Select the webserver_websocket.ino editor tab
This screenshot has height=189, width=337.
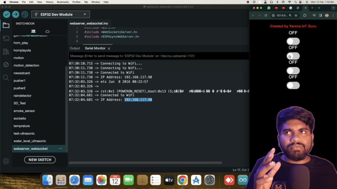point(89,23)
